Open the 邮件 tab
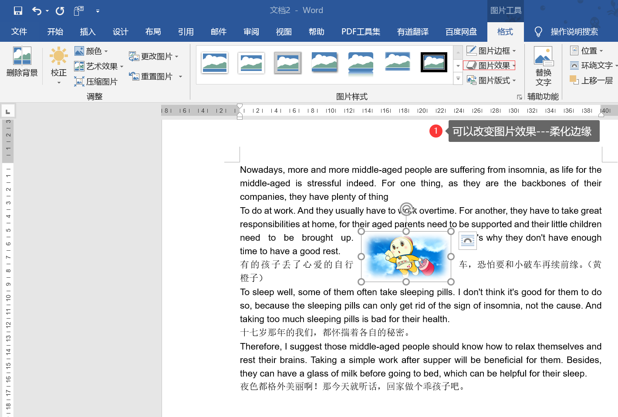 coord(219,32)
